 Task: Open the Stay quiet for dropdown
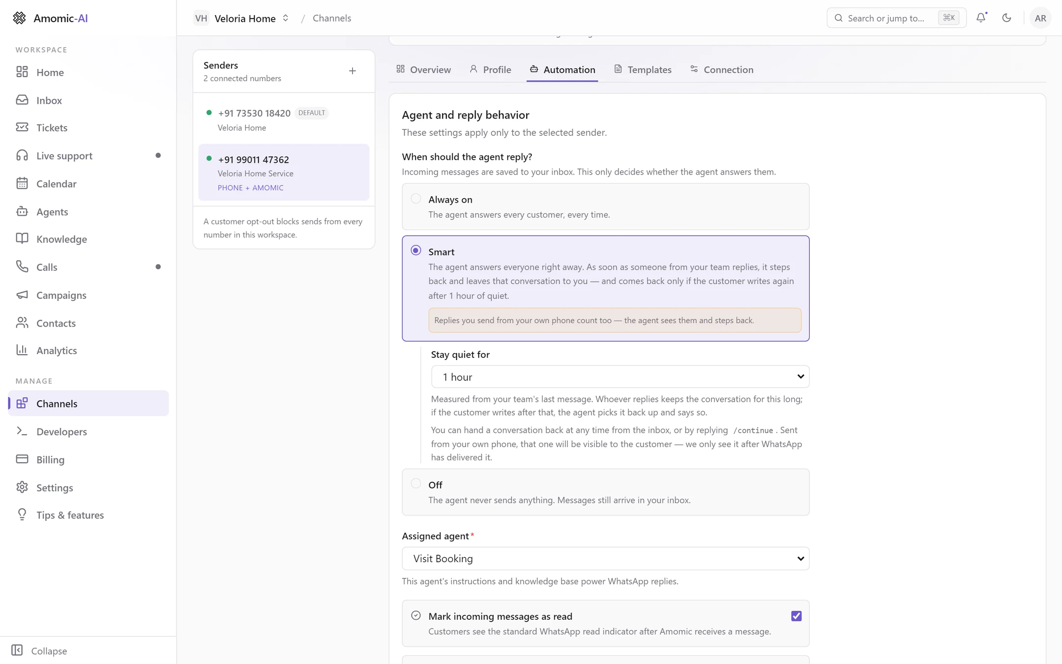pyautogui.click(x=620, y=377)
